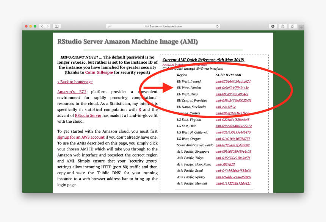The width and height of the screenshot is (326, 222).
Task: Launch the Asia Pacific, Hong Kong AMI link
Action: tap(225, 164)
